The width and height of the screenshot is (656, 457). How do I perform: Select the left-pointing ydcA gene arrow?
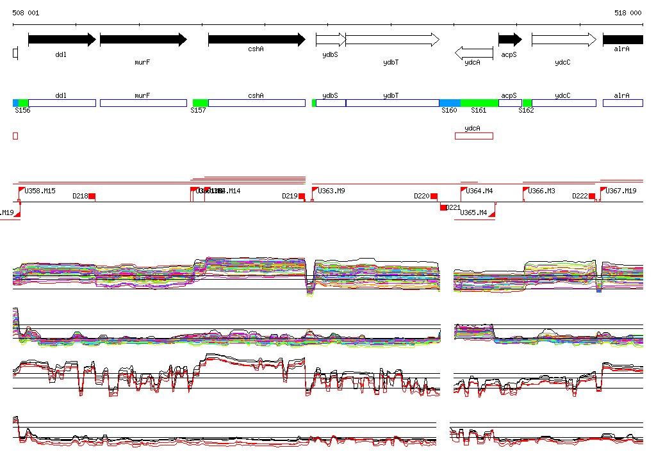coord(474,53)
